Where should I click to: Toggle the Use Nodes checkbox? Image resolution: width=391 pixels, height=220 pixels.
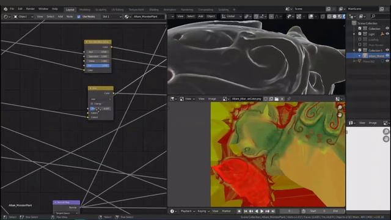pyautogui.click(x=79, y=16)
